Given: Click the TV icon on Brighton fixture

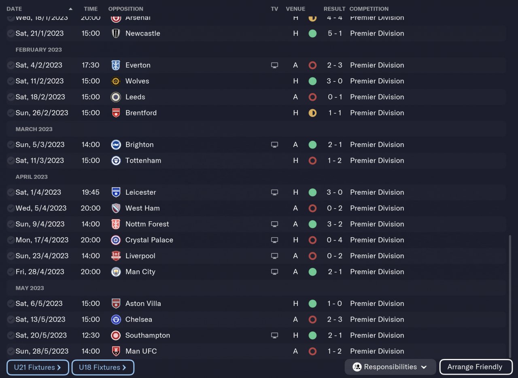Looking at the screenshot, I should (x=274, y=144).
